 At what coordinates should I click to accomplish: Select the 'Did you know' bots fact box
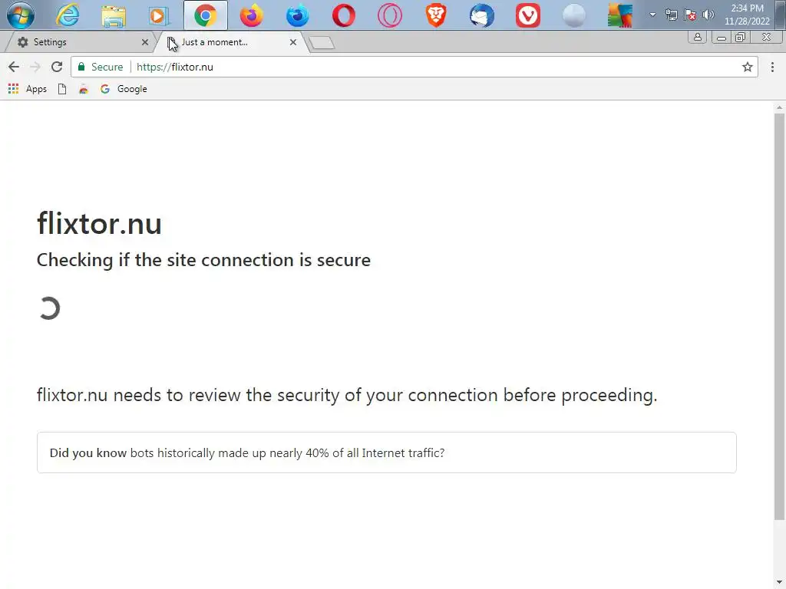click(x=387, y=452)
